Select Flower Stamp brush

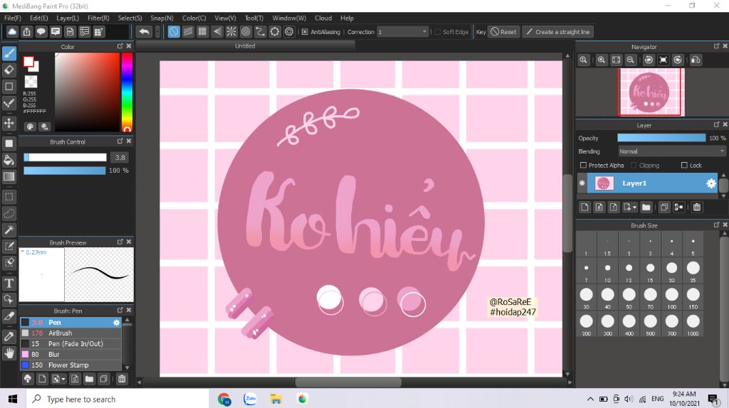tap(70, 365)
